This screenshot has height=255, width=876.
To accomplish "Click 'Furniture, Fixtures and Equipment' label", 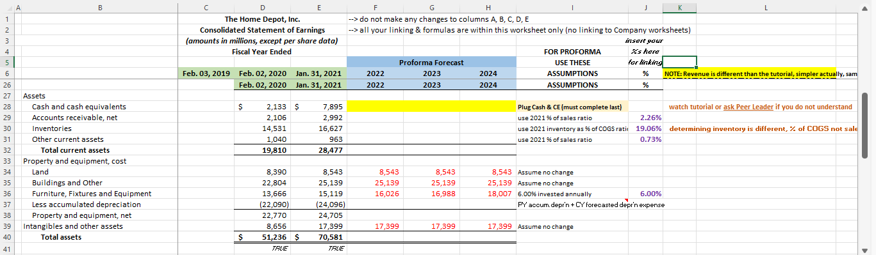I will pyautogui.click(x=92, y=194).
